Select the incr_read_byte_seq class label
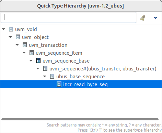This screenshot has height=133, width=162. click(85, 84)
